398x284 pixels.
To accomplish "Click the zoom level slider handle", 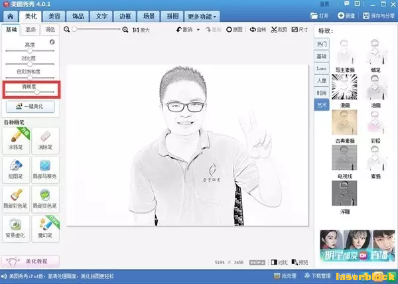I will coord(74,29).
